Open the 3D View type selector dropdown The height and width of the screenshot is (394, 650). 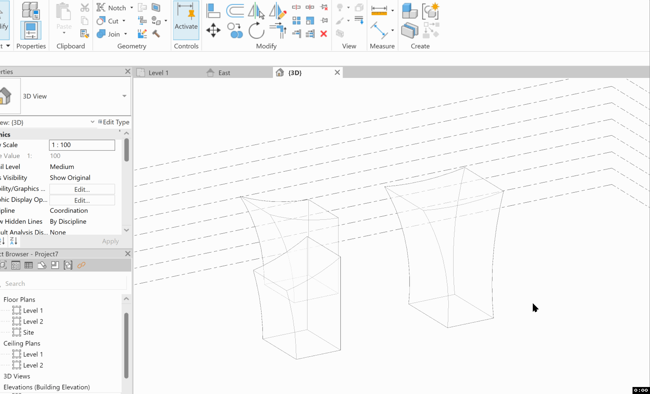point(123,96)
